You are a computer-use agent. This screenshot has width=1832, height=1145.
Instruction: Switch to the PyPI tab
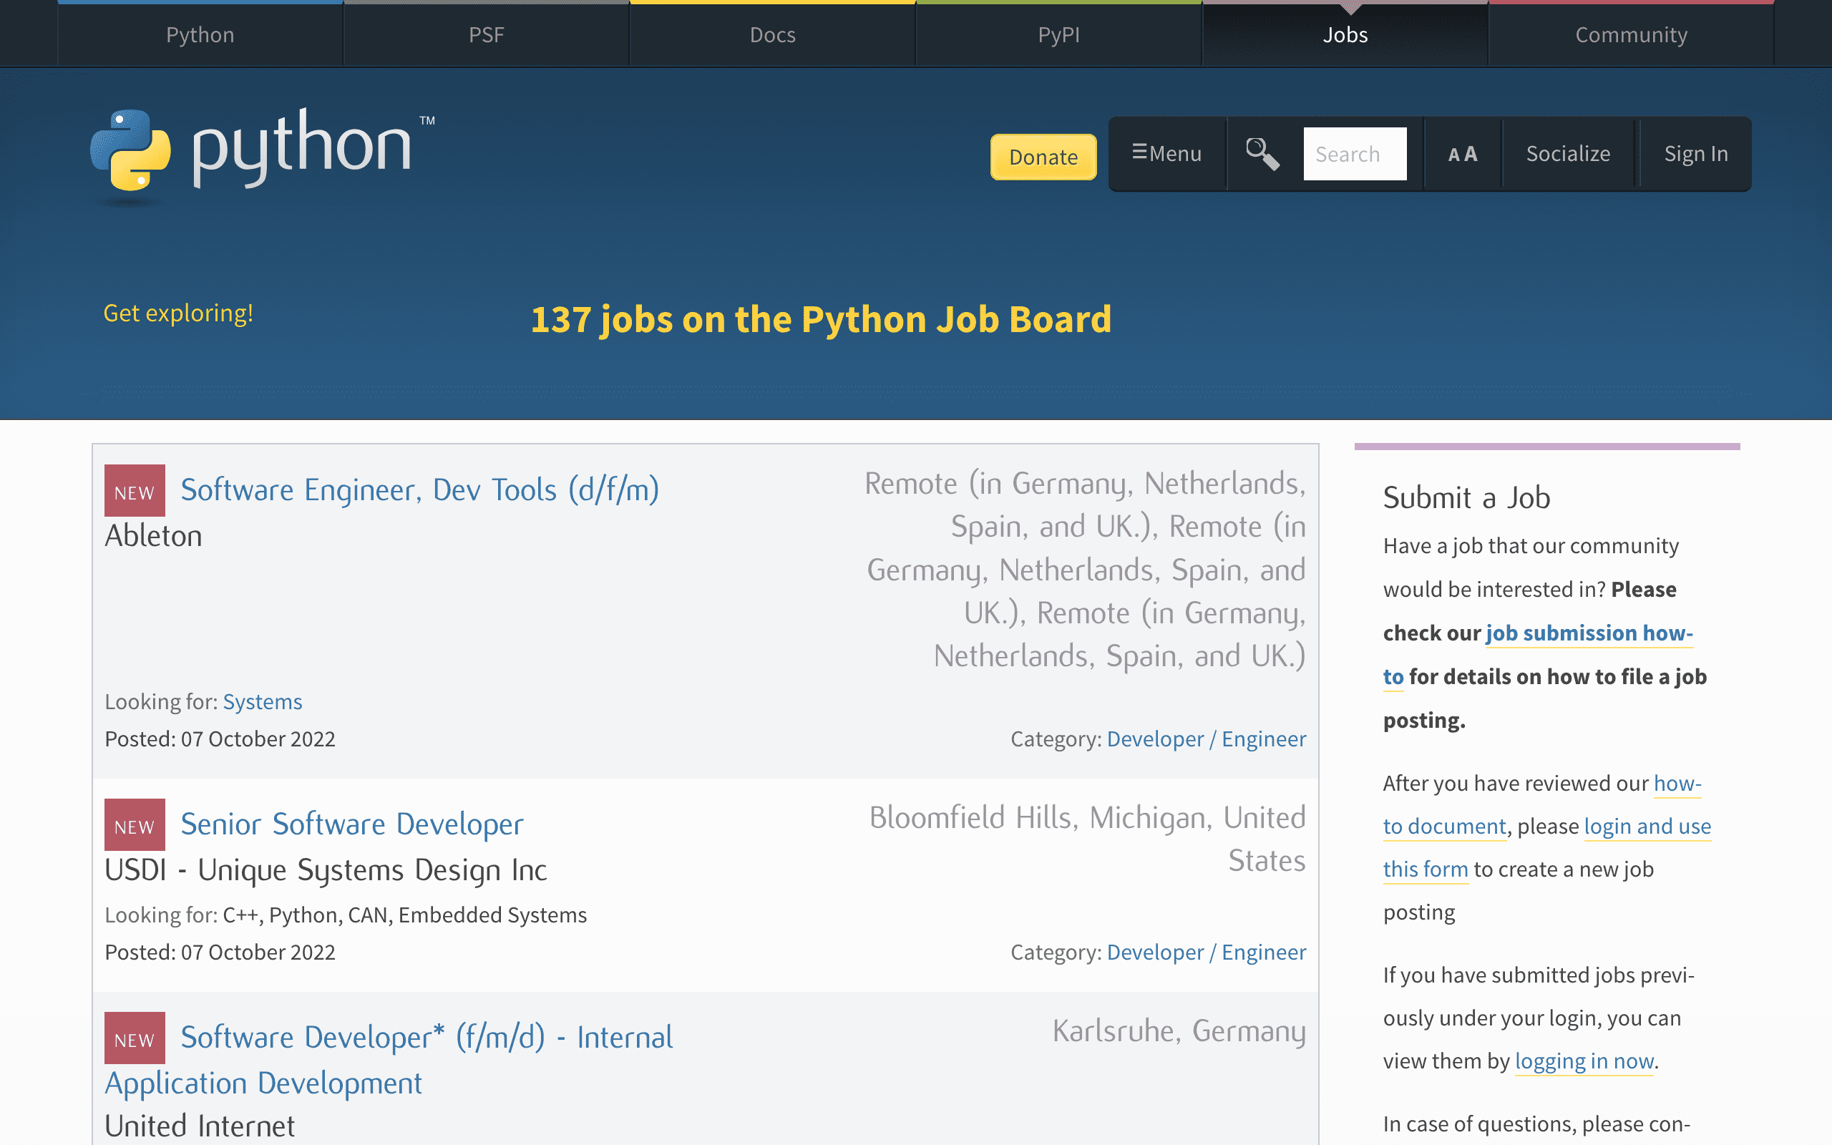tap(1058, 34)
